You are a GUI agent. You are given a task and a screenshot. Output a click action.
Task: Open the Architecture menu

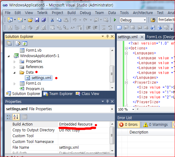tap(143, 13)
